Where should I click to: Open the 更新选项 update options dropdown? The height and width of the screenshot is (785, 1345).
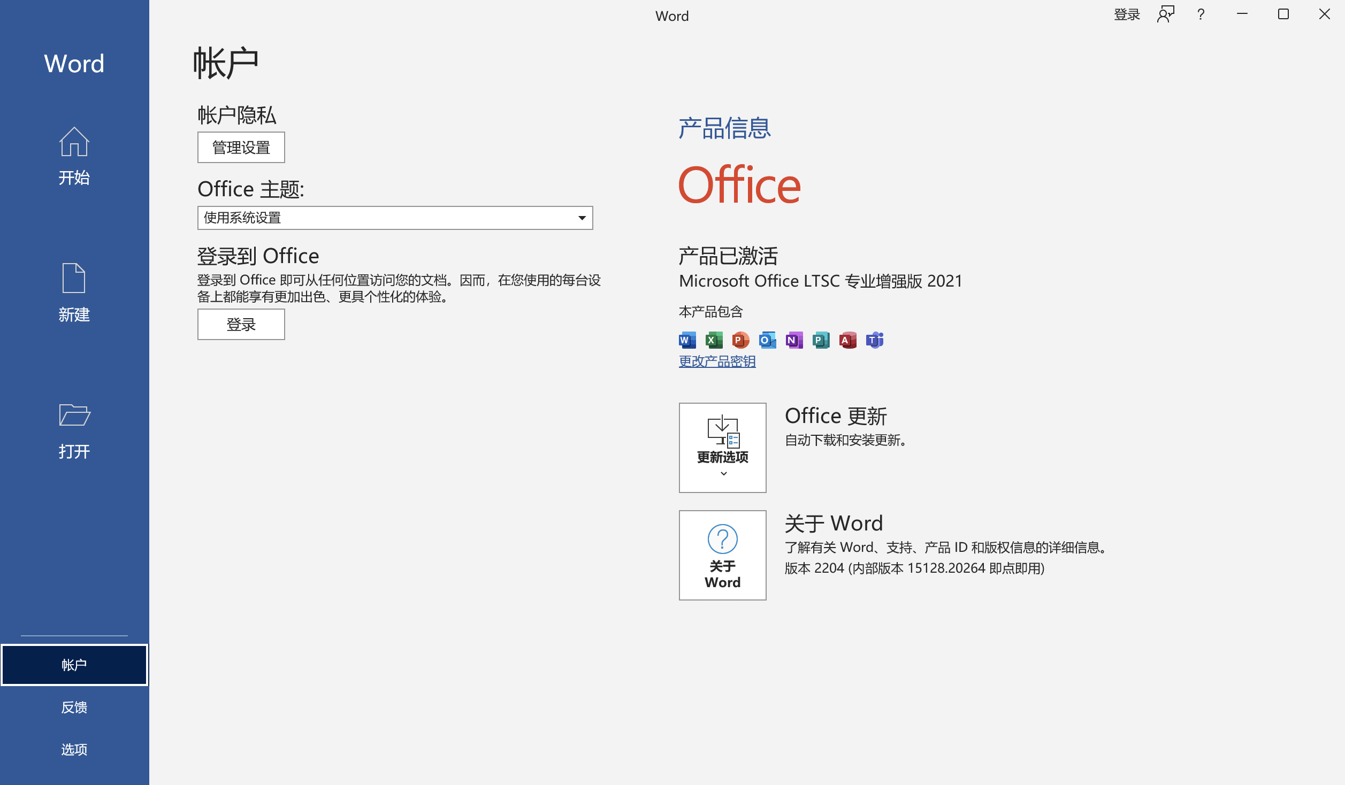[722, 448]
